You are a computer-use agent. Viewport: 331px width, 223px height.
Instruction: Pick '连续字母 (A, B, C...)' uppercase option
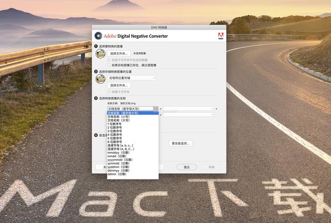click(x=133, y=149)
